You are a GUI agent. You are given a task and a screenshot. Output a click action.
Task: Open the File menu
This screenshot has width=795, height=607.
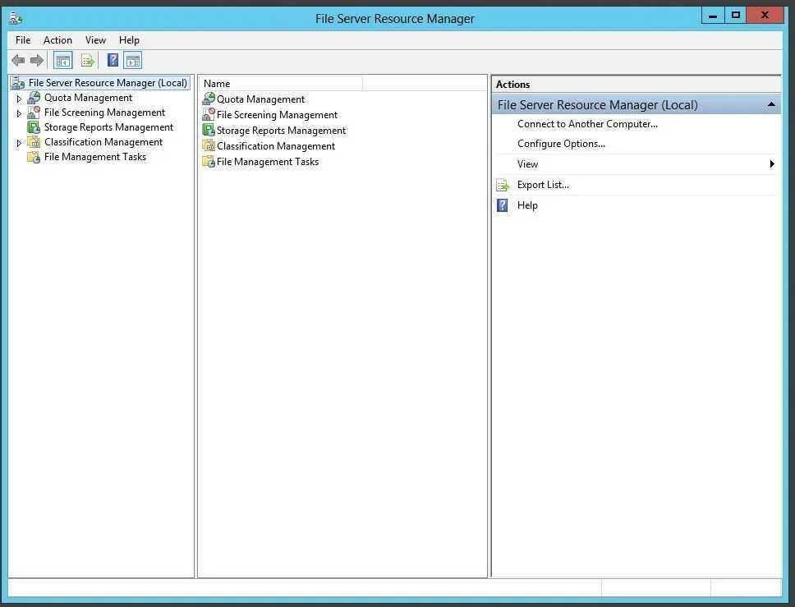(23, 40)
